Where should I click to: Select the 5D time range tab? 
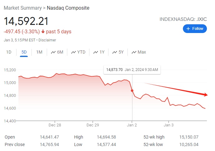pyautogui.click(x=24, y=52)
